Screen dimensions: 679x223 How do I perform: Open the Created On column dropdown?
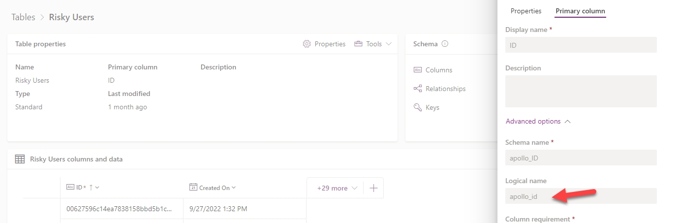pyautogui.click(x=233, y=188)
